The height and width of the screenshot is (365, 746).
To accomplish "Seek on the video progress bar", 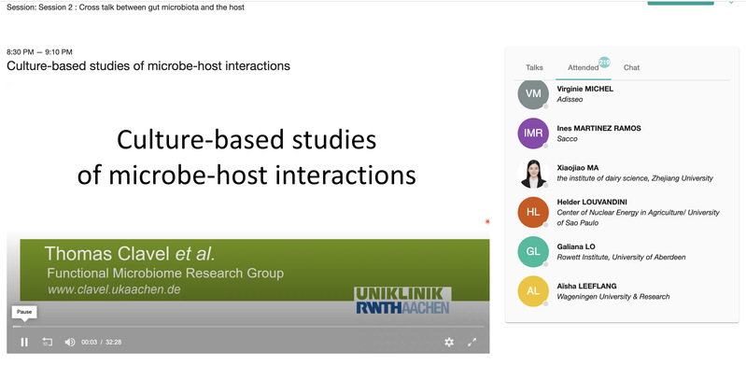I will pos(247,327).
